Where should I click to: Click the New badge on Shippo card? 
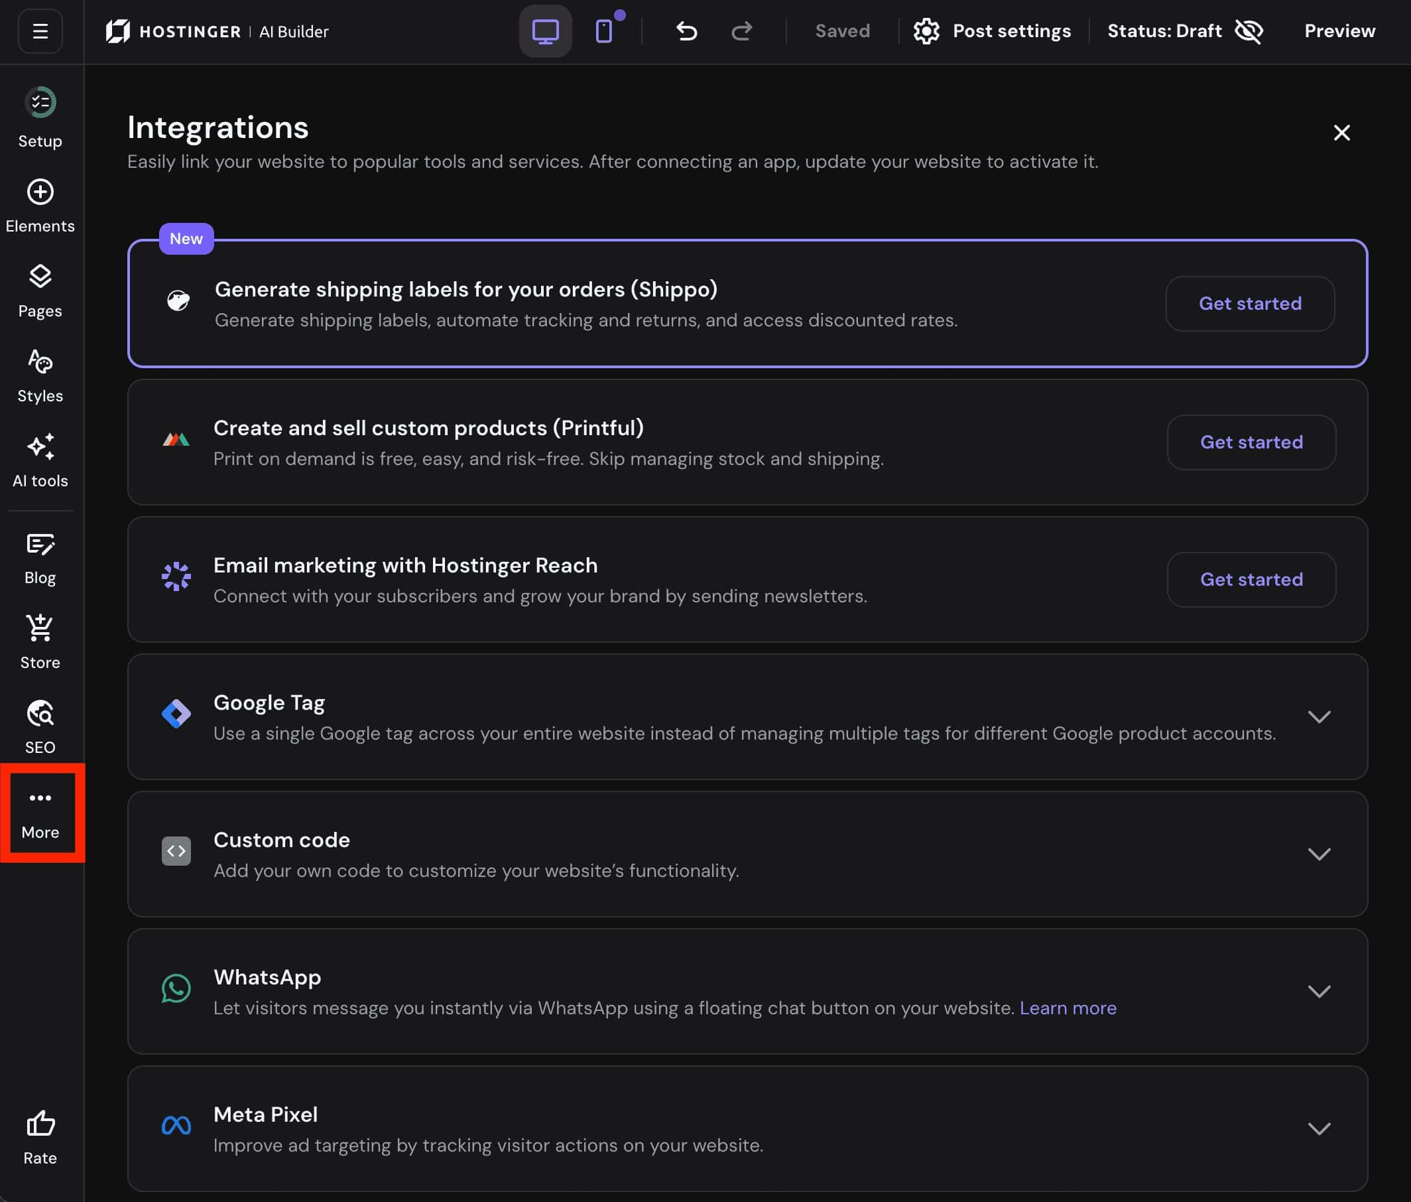[186, 239]
